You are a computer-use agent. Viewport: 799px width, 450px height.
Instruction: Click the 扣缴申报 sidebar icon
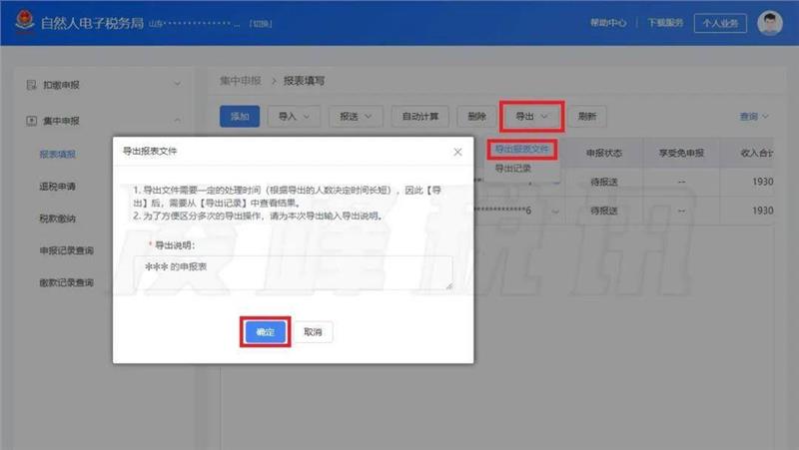pos(31,85)
